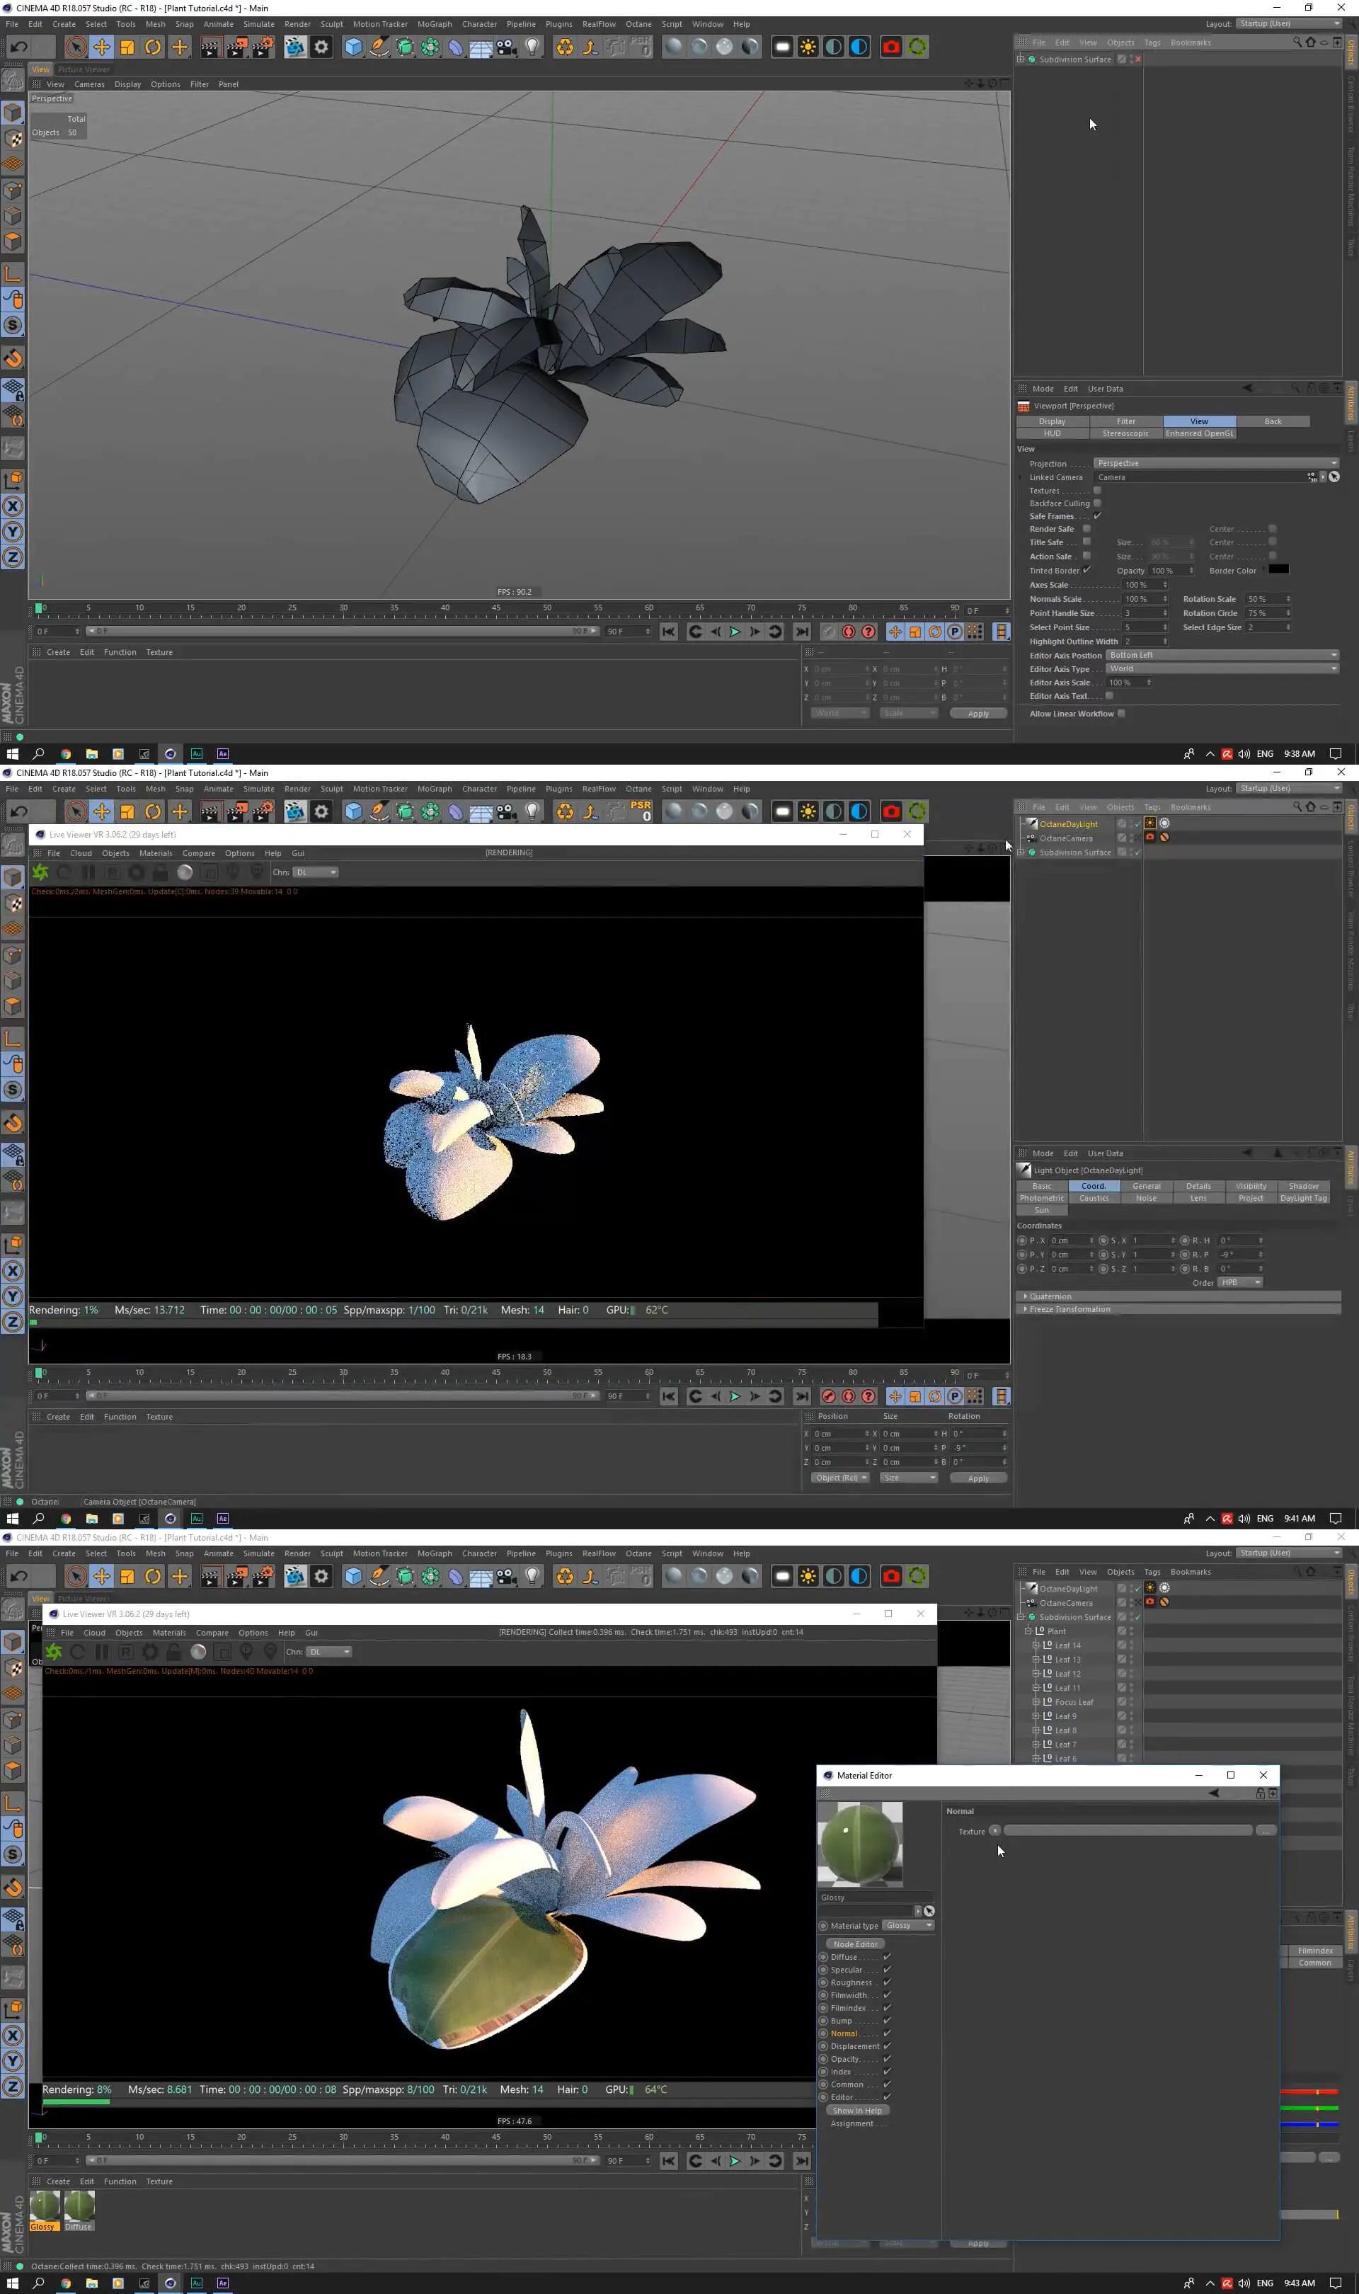Click pause icon in Live Viewer rendering 1%
Image resolution: width=1359 pixels, height=2294 pixels.
pyautogui.click(x=88, y=872)
